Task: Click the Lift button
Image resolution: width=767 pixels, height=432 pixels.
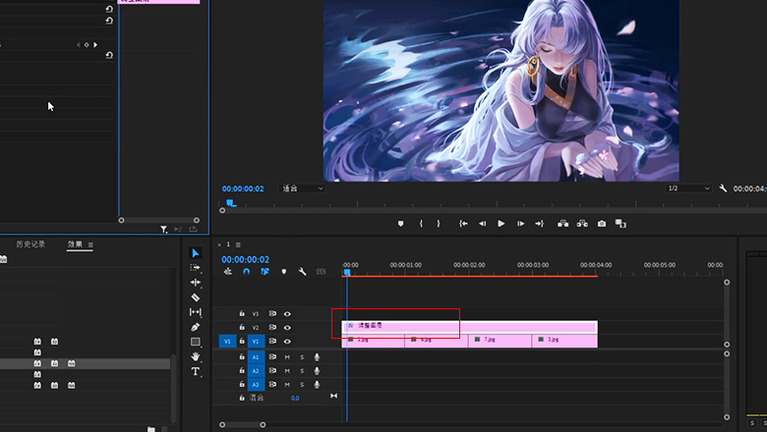Action: (x=563, y=224)
